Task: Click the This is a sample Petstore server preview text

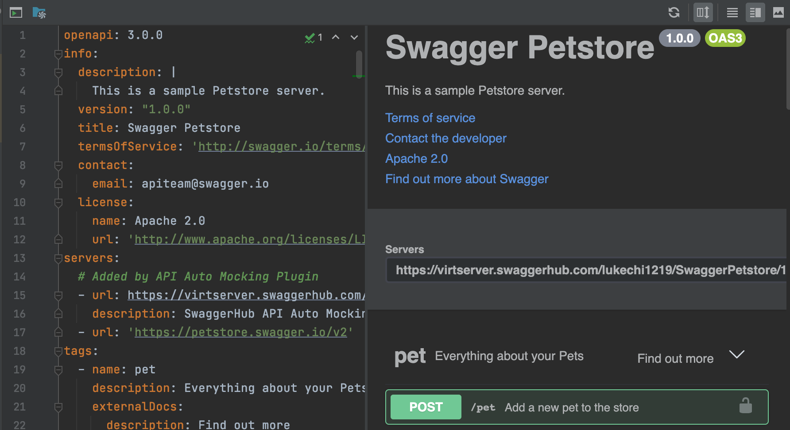Action: pyautogui.click(x=475, y=91)
